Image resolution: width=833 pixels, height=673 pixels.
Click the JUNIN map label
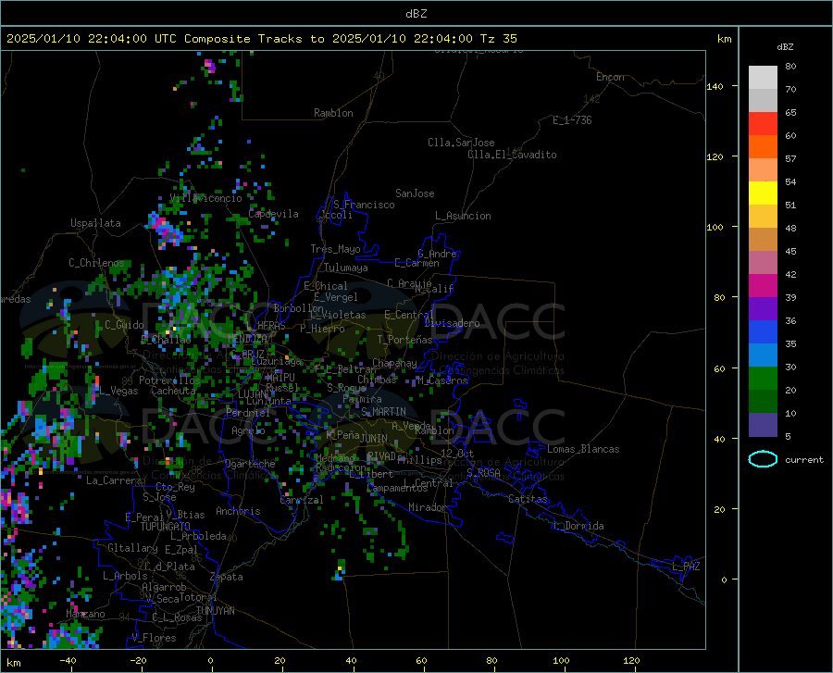[374, 439]
